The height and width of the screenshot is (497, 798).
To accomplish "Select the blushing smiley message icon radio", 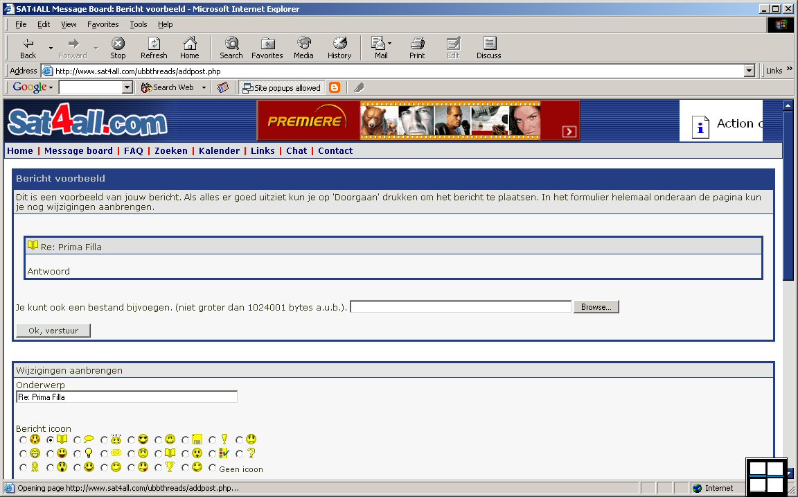I will (23, 439).
